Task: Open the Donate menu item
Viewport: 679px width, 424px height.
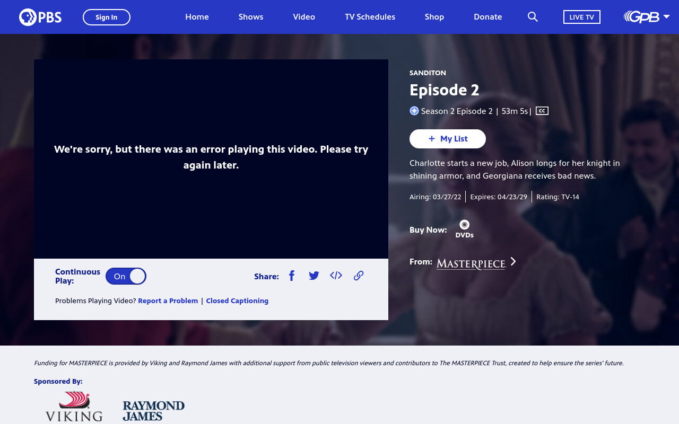Action: click(488, 17)
